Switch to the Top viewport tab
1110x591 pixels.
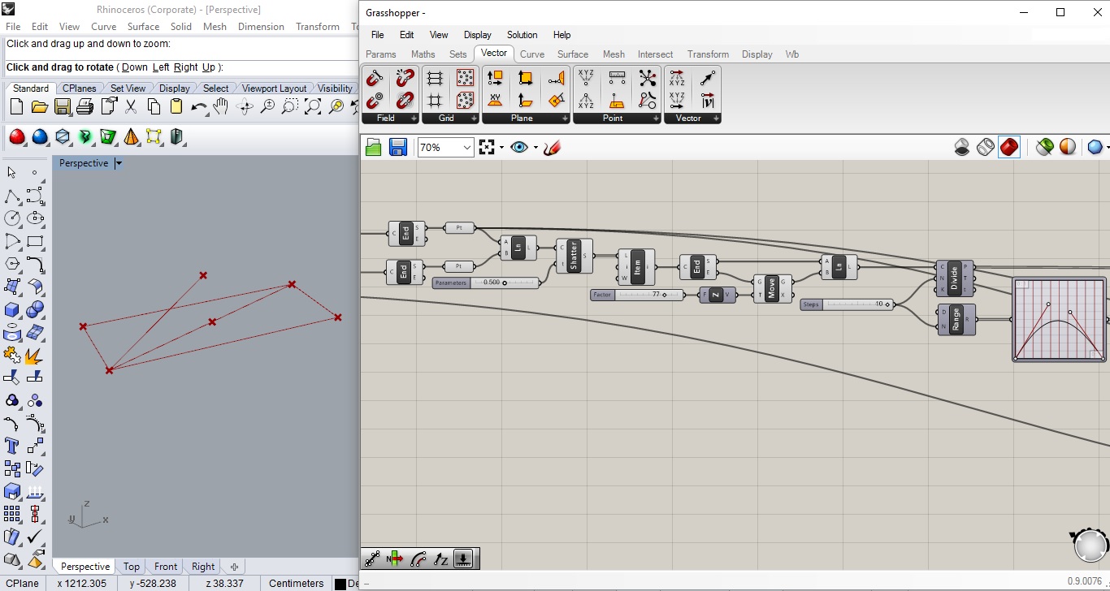[x=132, y=567]
